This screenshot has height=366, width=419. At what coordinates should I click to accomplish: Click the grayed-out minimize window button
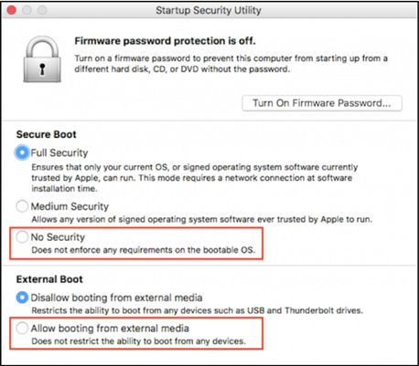point(27,10)
